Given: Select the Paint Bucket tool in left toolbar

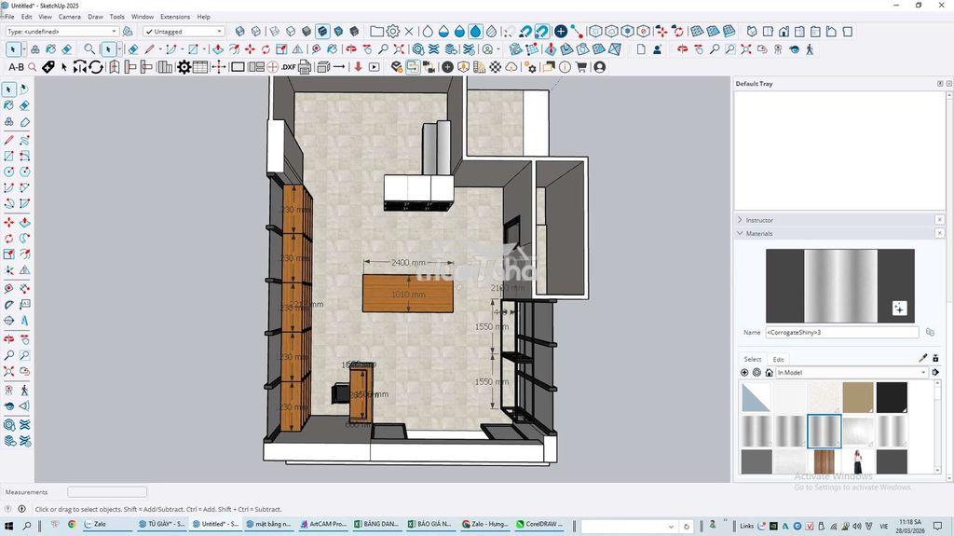Looking at the screenshot, I should pyautogui.click(x=9, y=105).
